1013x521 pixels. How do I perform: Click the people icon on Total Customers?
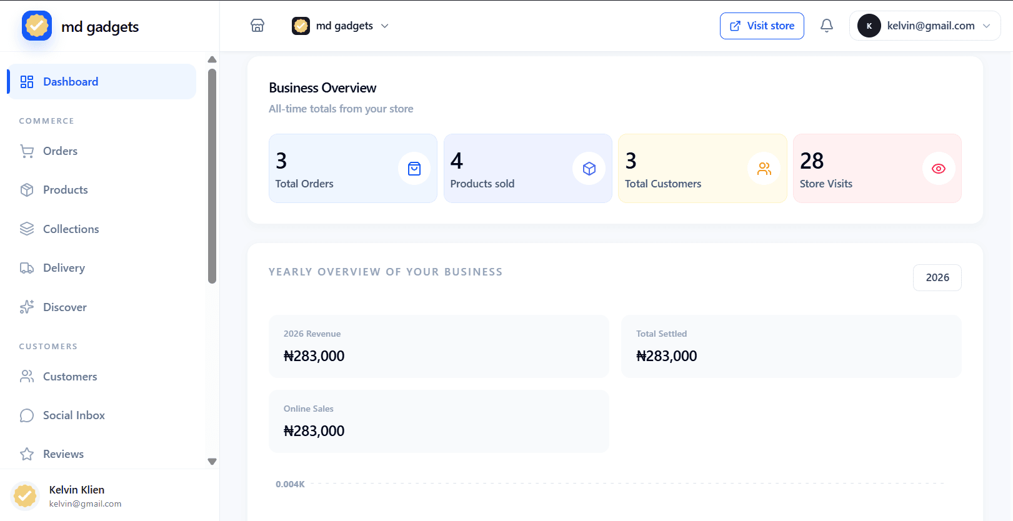pos(764,169)
